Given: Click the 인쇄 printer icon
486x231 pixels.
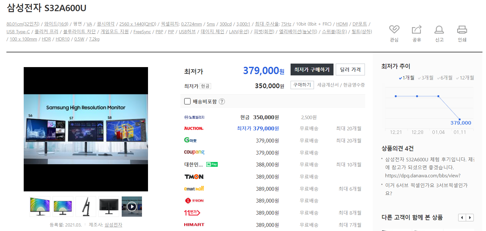Looking at the screenshot, I should (x=462, y=30).
